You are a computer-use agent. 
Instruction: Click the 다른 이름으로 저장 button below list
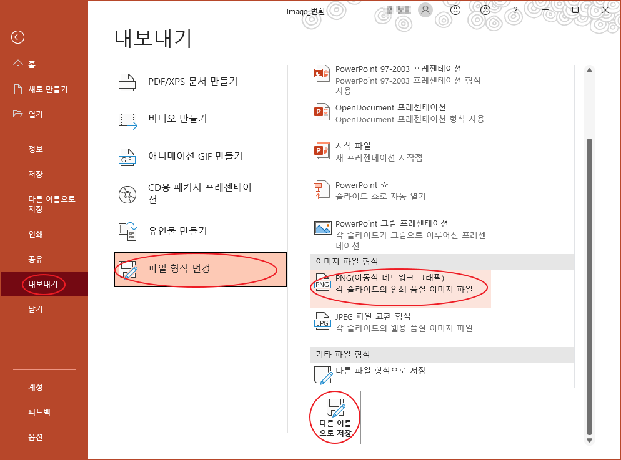pyautogui.click(x=335, y=418)
